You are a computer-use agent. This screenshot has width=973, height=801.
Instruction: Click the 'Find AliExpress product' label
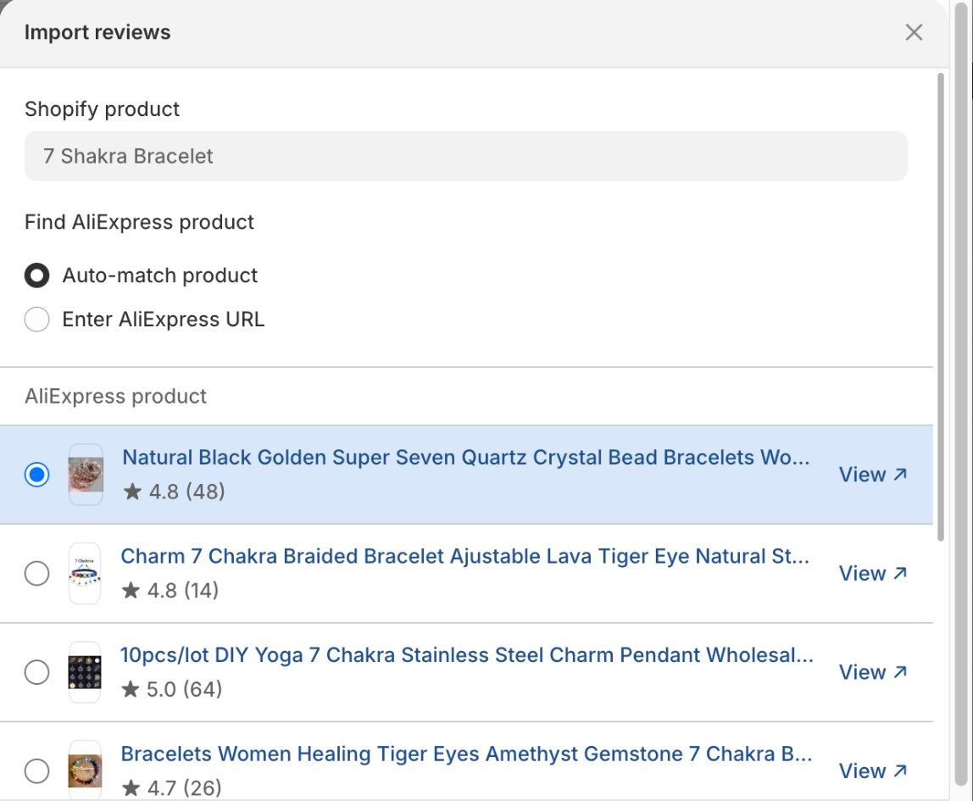coord(139,222)
